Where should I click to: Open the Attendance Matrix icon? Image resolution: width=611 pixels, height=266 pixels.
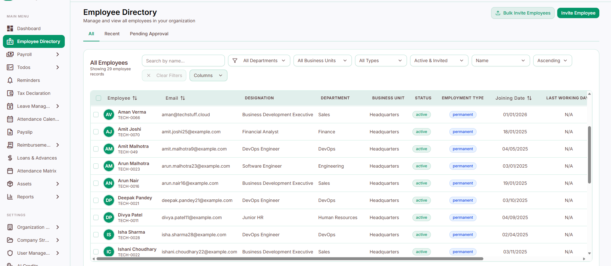coord(10,171)
